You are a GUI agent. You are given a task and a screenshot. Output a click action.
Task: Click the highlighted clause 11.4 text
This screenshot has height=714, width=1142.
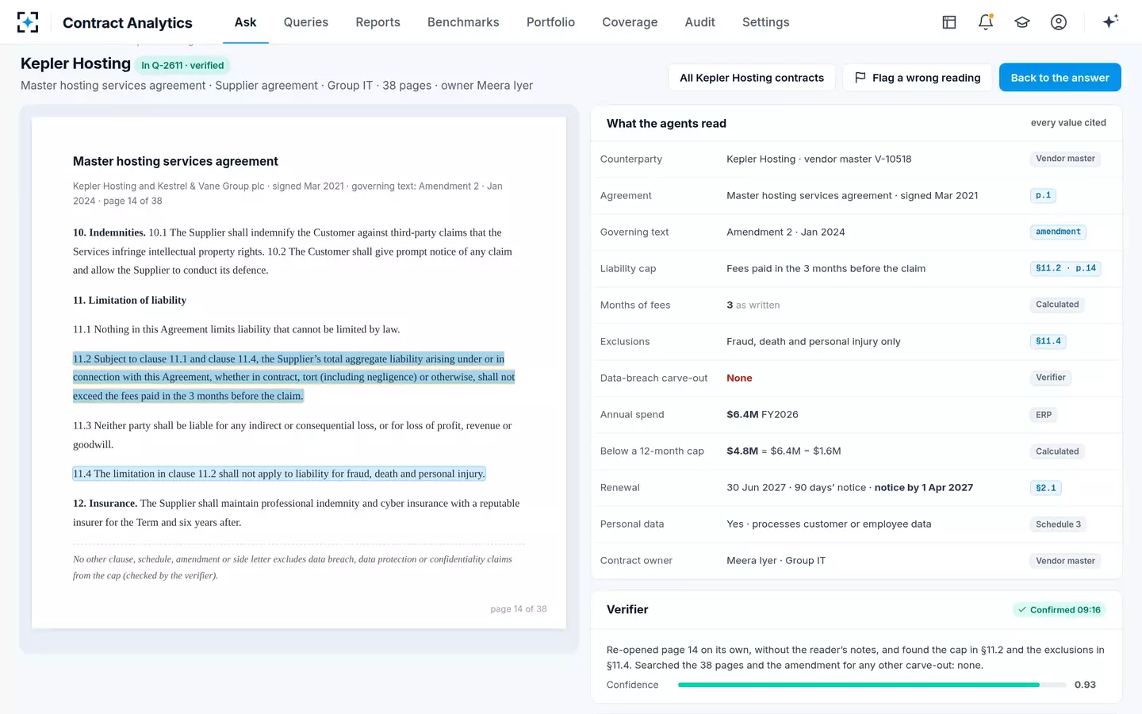[279, 474]
